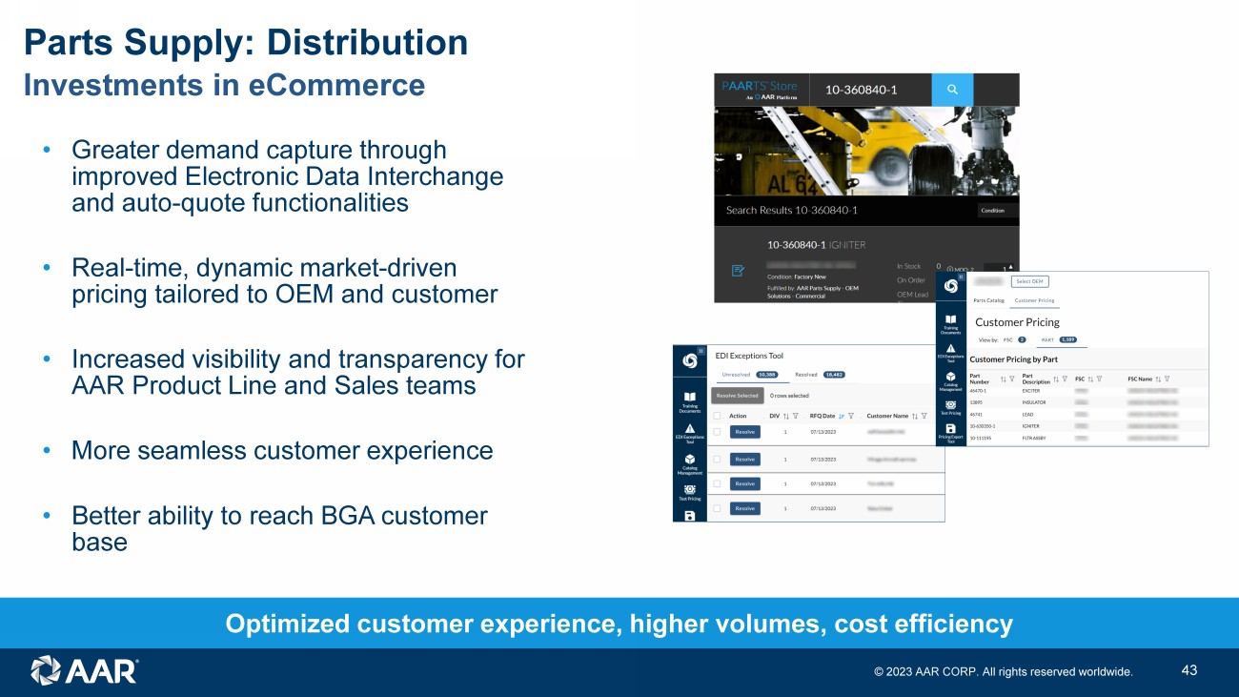Click the LEAD part description cell
Screen dimensions: 1239x697
pyautogui.click(x=1028, y=415)
